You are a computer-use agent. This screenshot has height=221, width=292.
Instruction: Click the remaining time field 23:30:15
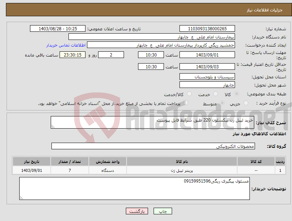tap(73, 55)
